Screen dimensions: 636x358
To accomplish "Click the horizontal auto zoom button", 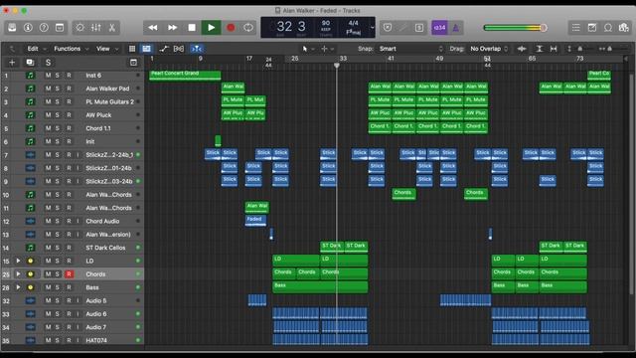I will [x=554, y=49].
